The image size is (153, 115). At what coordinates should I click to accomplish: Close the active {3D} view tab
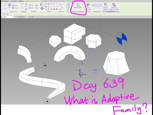coord(13,17)
